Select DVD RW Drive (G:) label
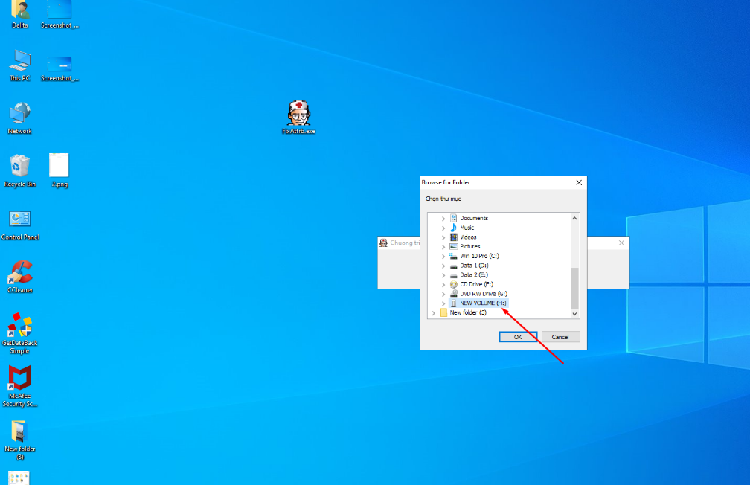Viewport: 750px width, 485px height. click(x=484, y=294)
